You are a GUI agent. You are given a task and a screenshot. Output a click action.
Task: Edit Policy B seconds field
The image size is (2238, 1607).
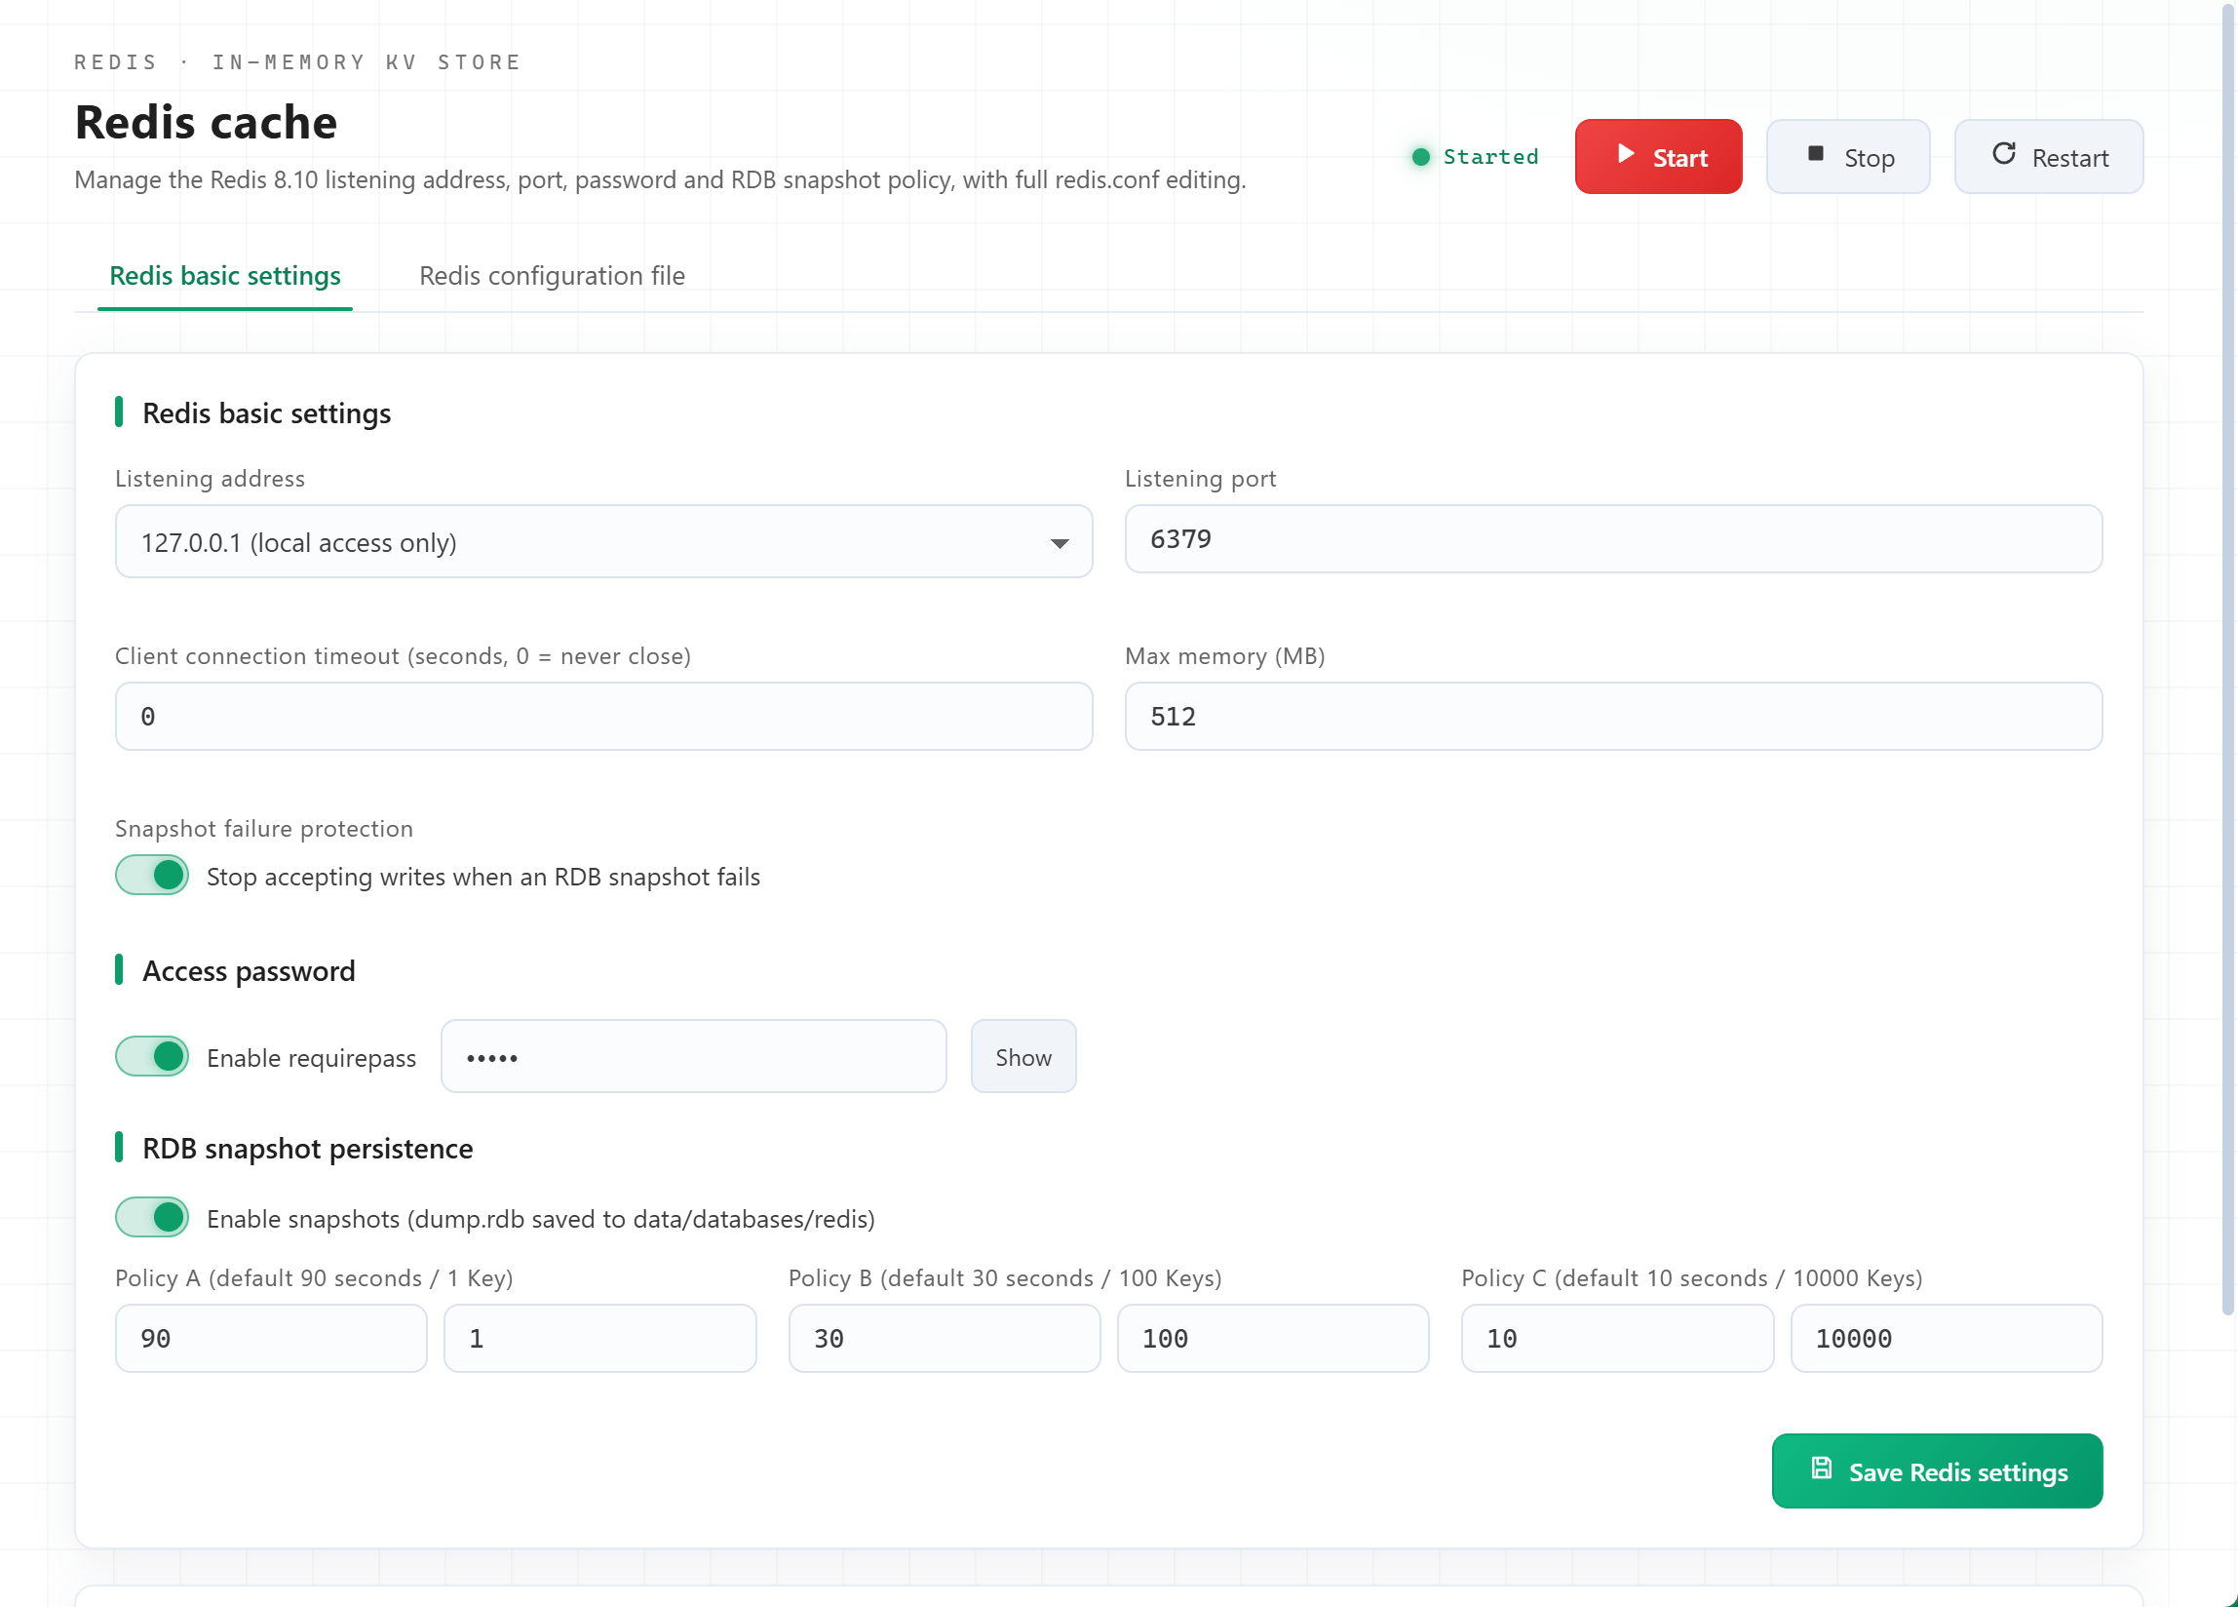click(x=945, y=1340)
